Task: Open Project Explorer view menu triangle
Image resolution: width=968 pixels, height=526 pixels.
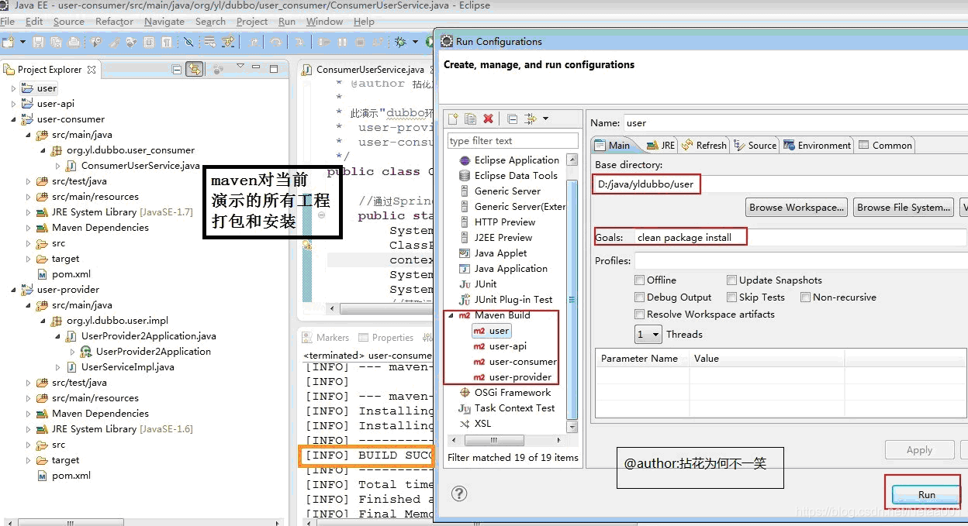Action: tap(240, 67)
